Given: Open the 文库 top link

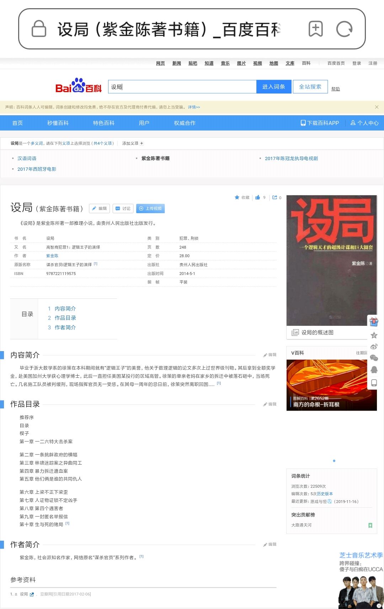Looking at the screenshot, I should [290, 63].
